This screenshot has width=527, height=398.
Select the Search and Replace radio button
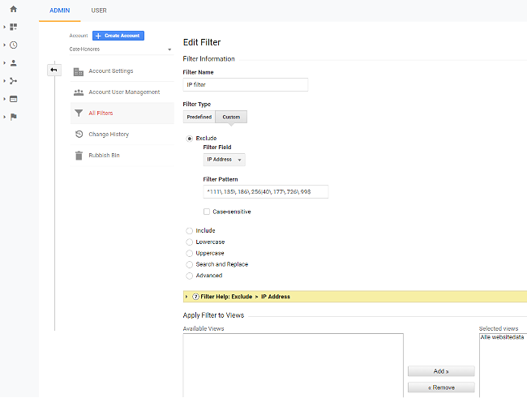pyautogui.click(x=190, y=264)
